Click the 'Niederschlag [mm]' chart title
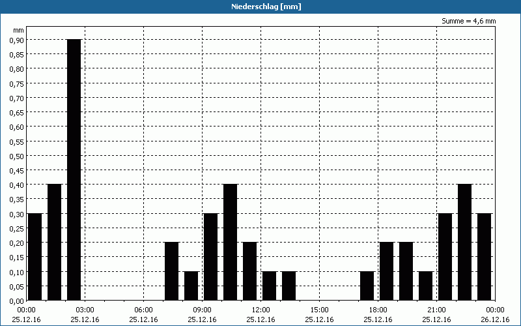 coord(266,7)
